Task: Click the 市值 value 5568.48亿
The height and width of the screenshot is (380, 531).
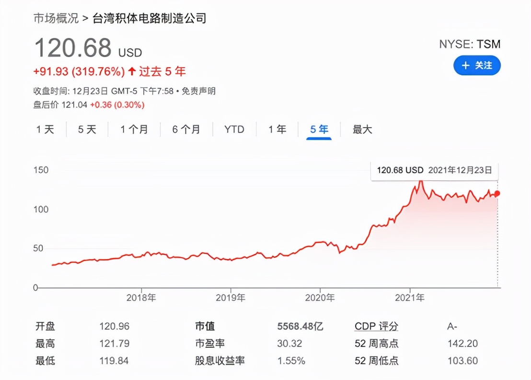Action: [x=300, y=326]
